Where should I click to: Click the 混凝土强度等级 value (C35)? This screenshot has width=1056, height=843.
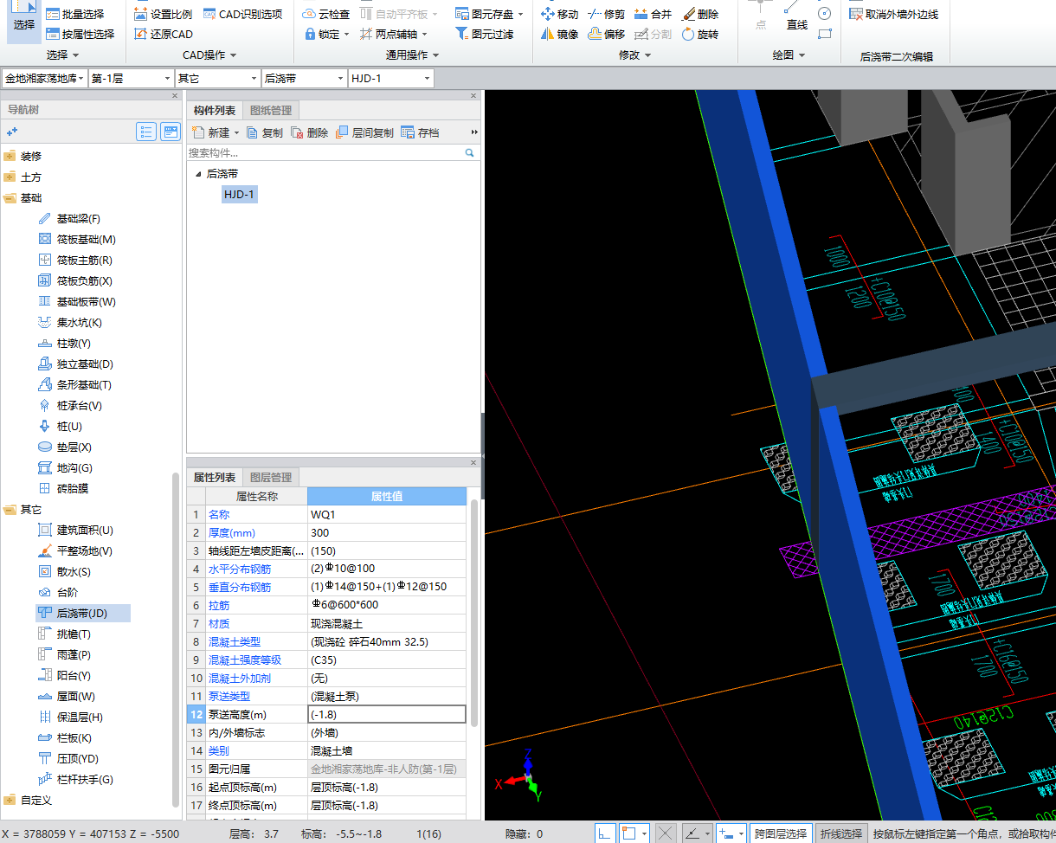pyautogui.click(x=387, y=660)
